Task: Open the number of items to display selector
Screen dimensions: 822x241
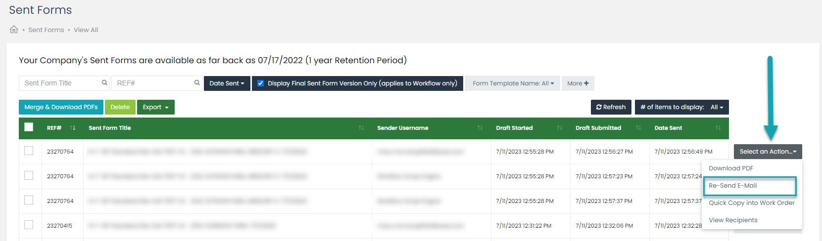Action: click(x=682, y=107)
